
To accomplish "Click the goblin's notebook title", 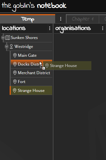I will tap(34, 6).
